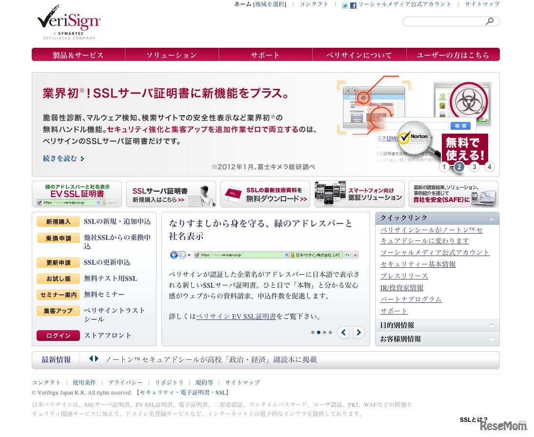The height and width of the screenshot is (437, 534).
Task: Click SSLサーバ証明書 新規購入 banner
Action: pyautogui.click(x=171, y=194)
